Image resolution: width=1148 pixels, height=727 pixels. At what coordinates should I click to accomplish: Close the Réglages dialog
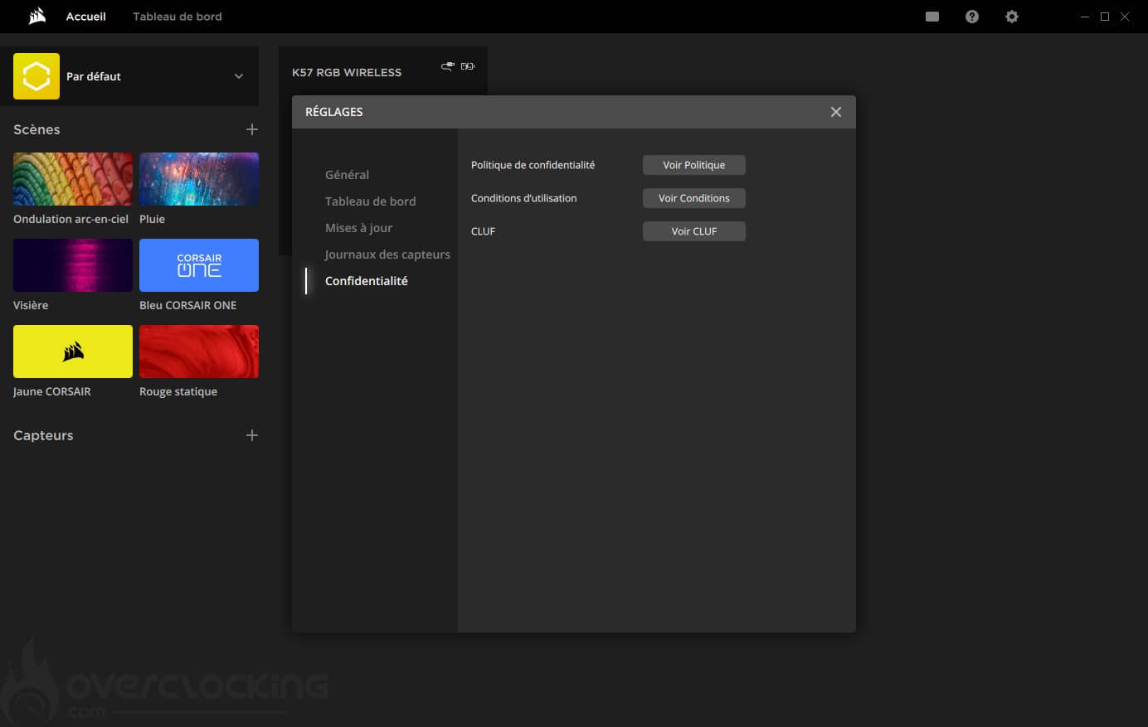point(835,112)
